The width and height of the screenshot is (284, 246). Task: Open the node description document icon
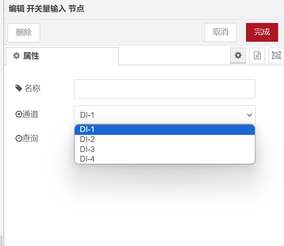point(257,56)
